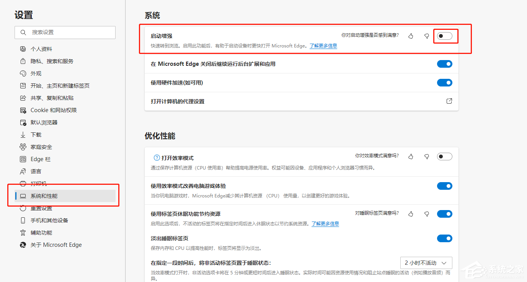Click the external link icon for 代理设置

[x=449, y=101]
